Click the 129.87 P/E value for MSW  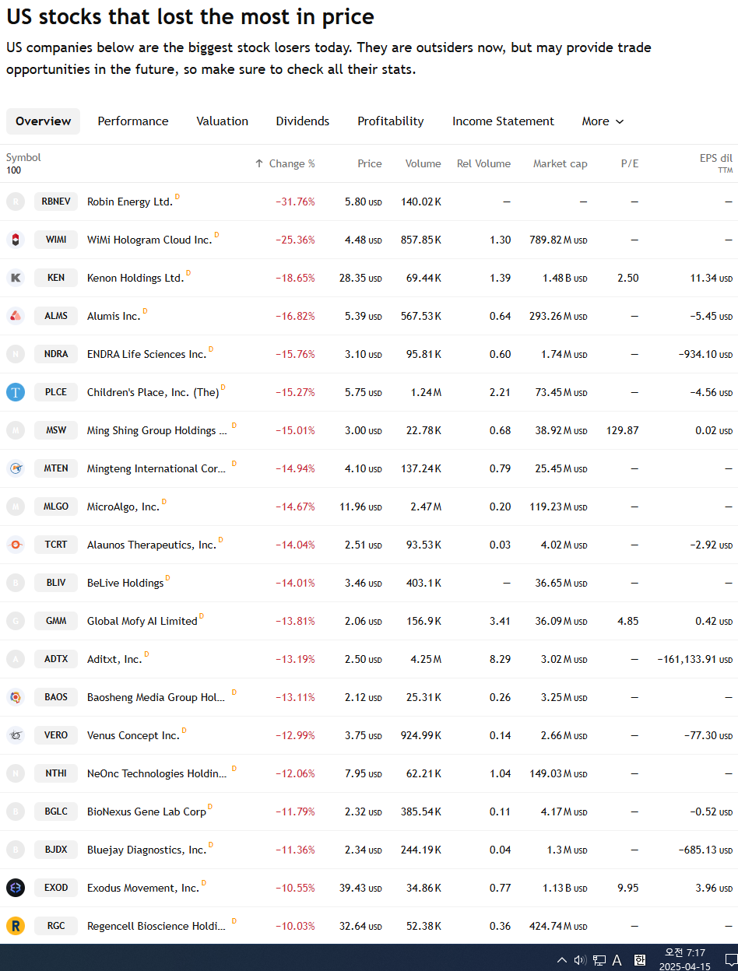pyautogui.click(x=622, y=430)
